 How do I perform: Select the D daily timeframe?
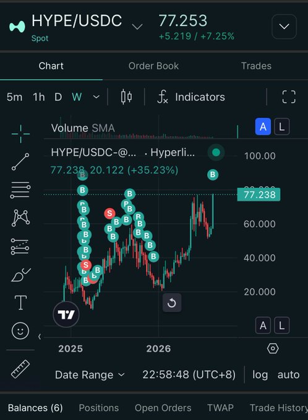coord(58,97)
